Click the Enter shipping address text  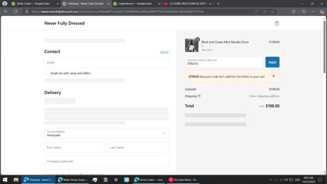(264, 96)
